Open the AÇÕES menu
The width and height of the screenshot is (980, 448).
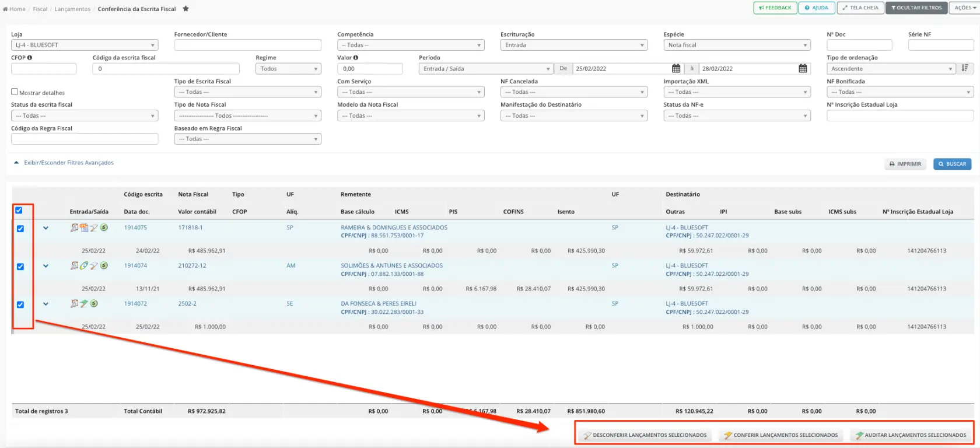[965, 8]
